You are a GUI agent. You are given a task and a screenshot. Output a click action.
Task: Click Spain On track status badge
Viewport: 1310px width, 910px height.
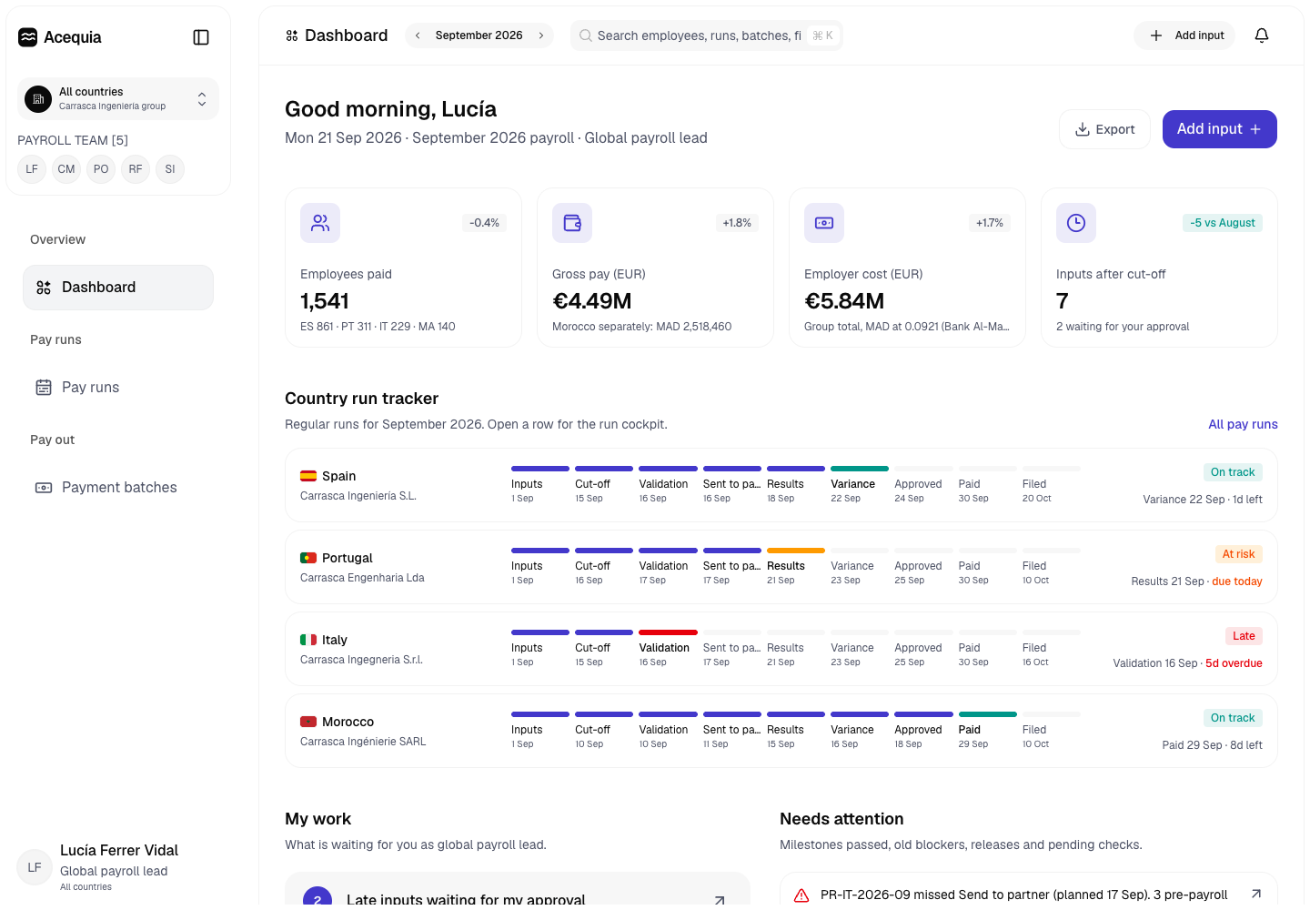[x=1233, y=472]
